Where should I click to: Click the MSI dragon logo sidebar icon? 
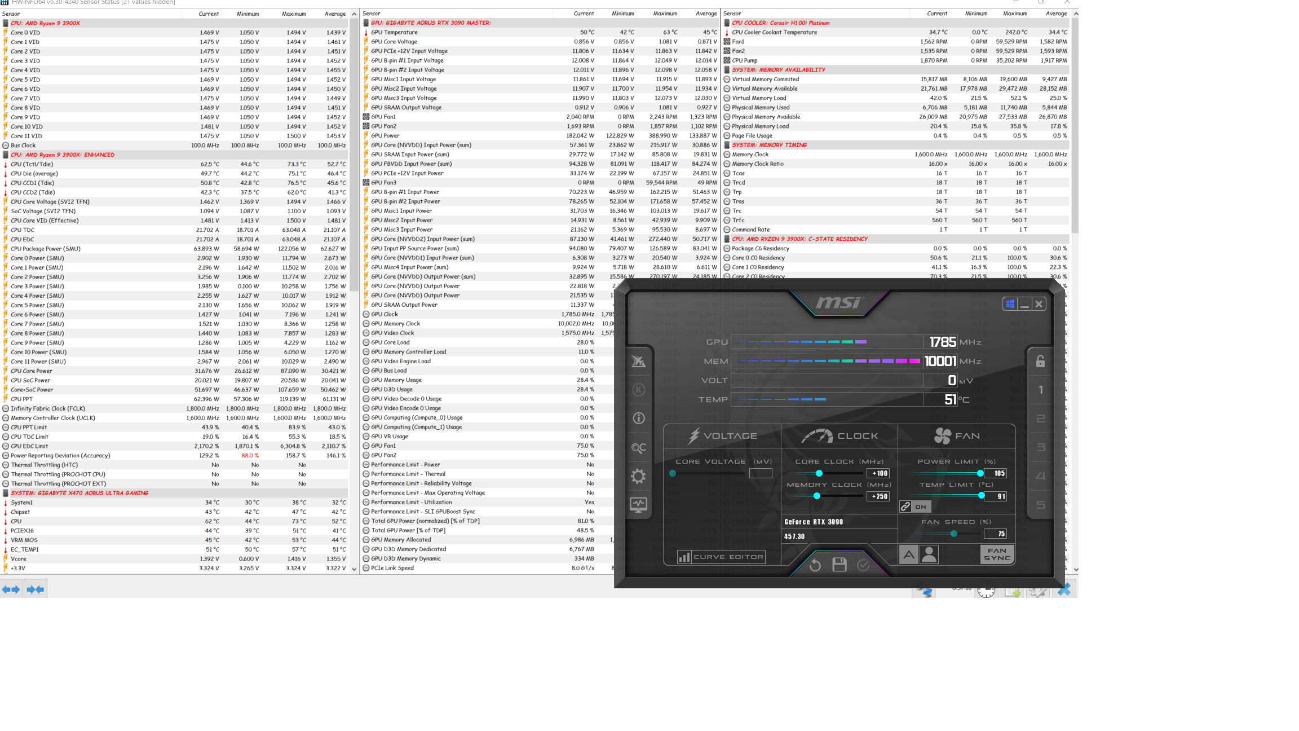click(x=638, y=361)
